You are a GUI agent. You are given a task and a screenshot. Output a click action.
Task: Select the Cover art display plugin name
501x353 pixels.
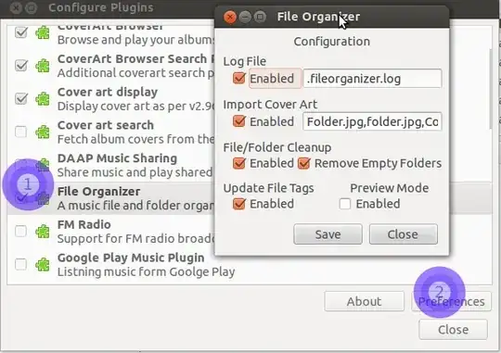[108, 92]
